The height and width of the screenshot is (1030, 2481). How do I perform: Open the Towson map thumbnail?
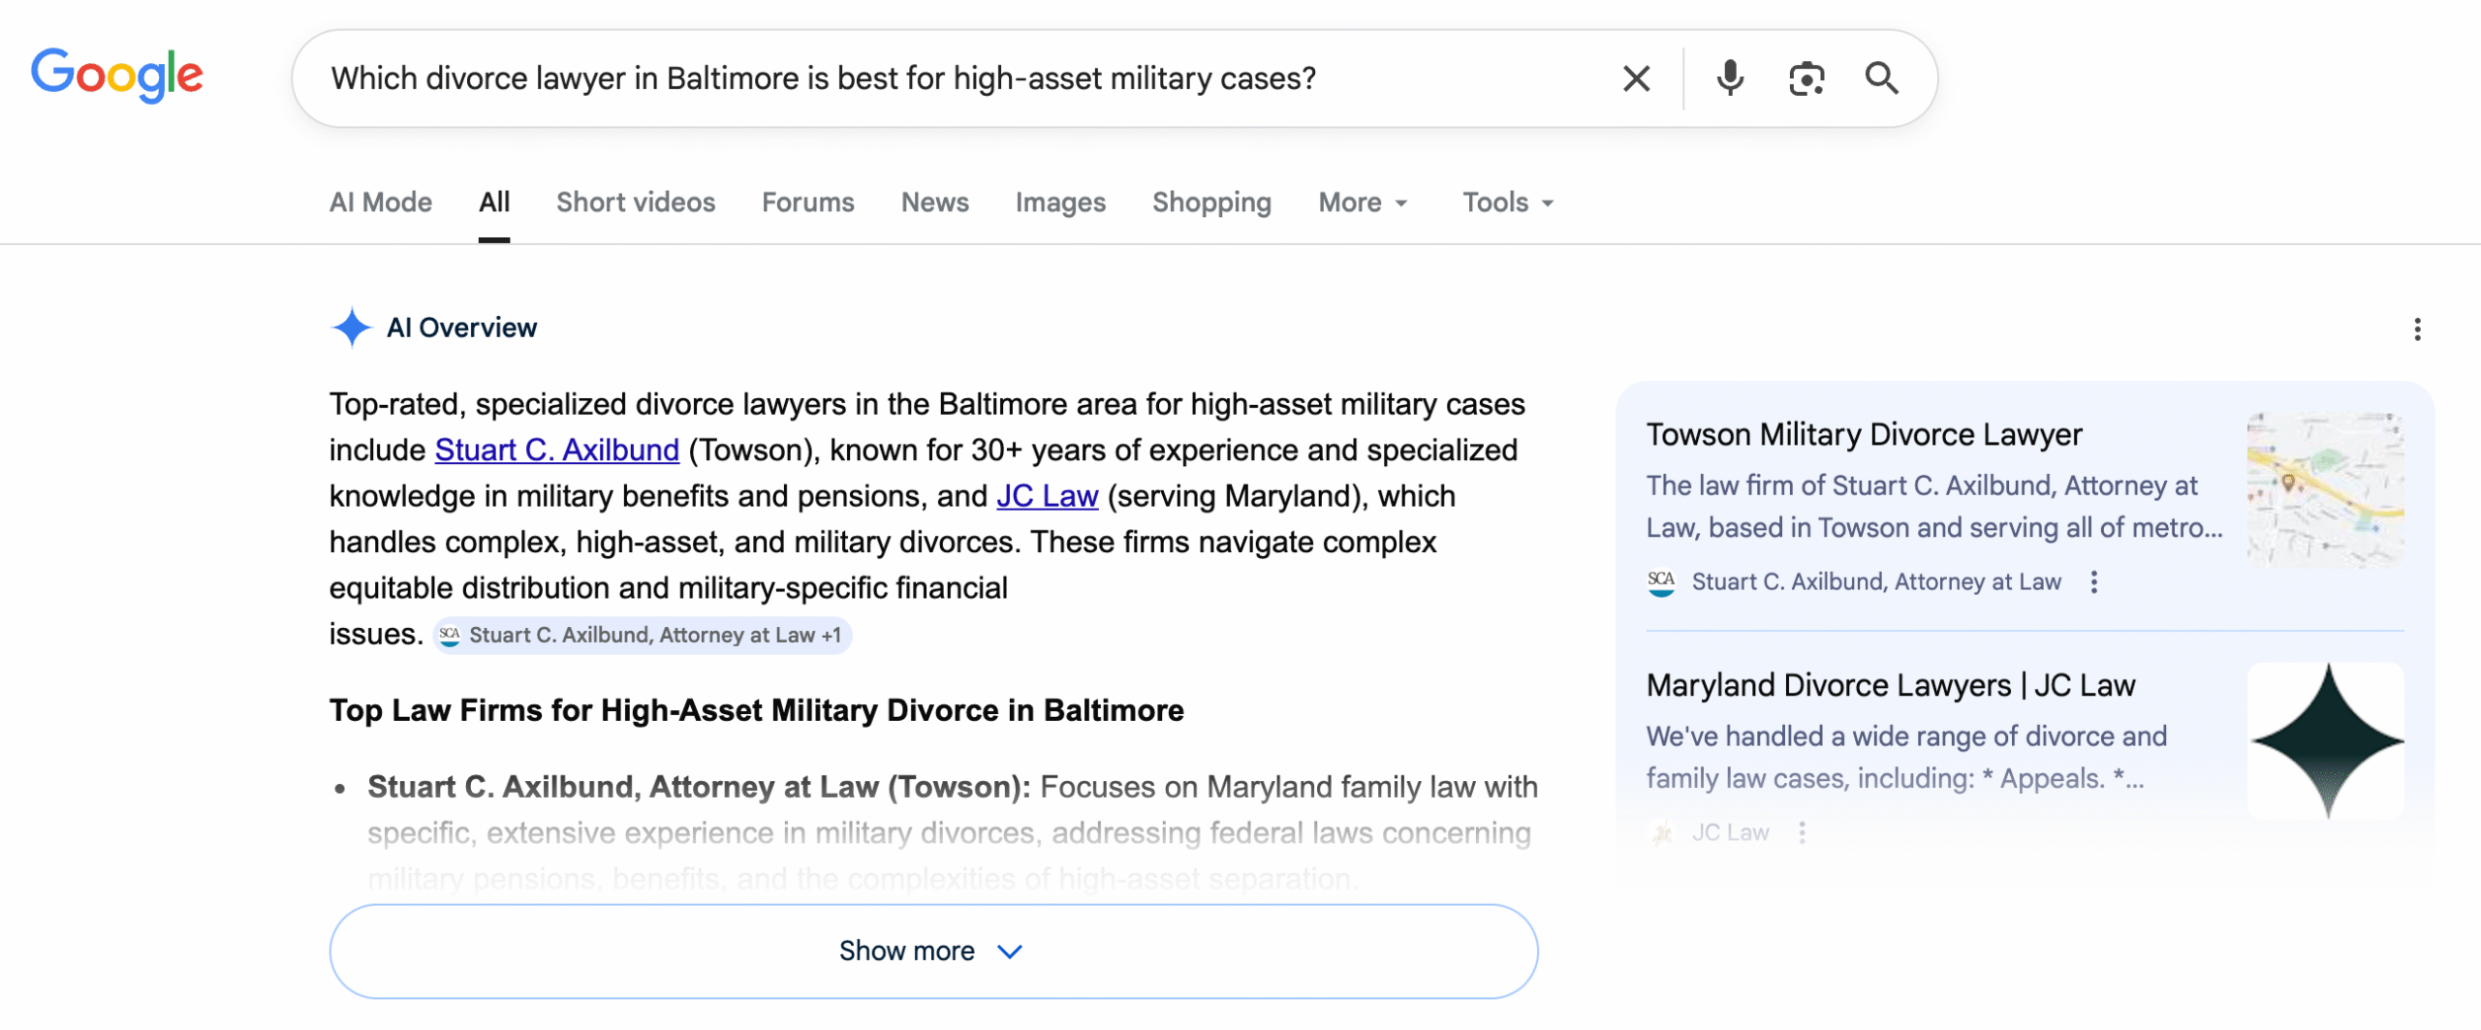[x=2324, y=490]
